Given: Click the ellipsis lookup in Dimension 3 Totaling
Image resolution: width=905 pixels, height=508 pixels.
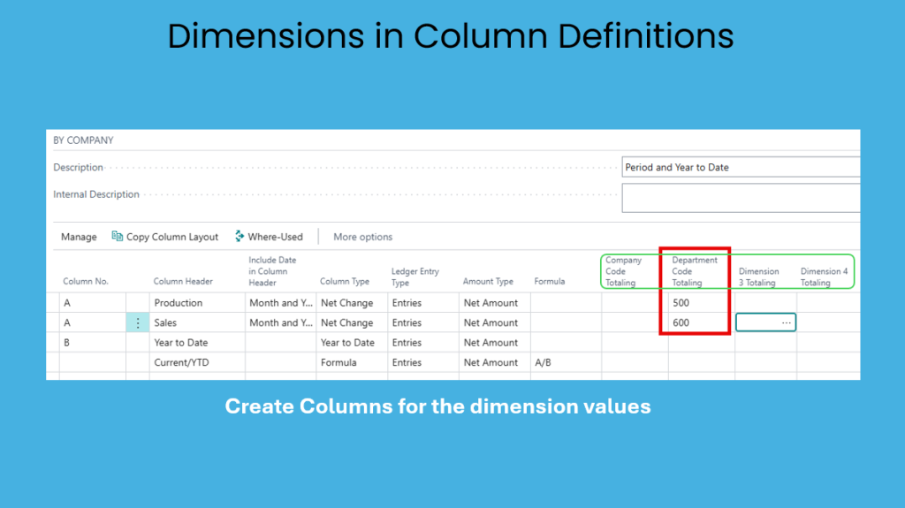Looking at the screenshot, I should (x=786, y=323).
